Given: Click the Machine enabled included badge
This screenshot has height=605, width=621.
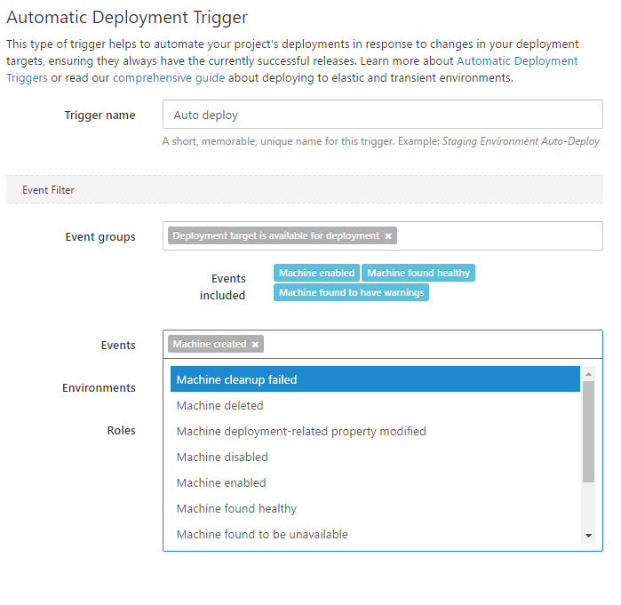Looking at the screenshot, I should tap(316, 273).
